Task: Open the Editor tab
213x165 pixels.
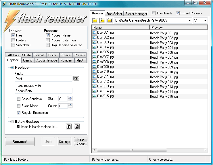Action: 52,55
